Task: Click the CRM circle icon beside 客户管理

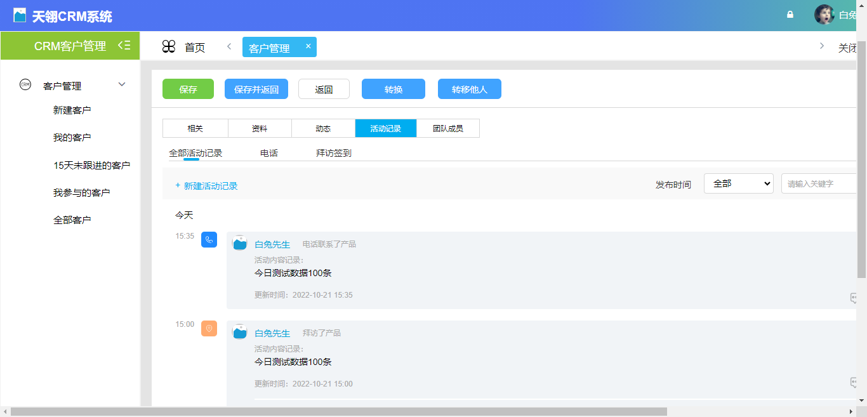Action: pos(24,84)
